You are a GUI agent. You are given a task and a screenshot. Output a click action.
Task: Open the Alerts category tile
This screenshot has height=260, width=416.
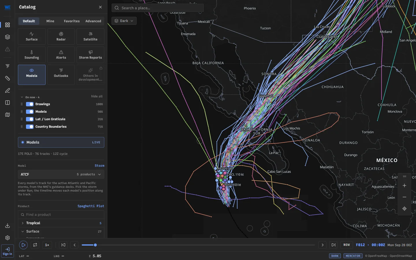[x=61, y=55]
